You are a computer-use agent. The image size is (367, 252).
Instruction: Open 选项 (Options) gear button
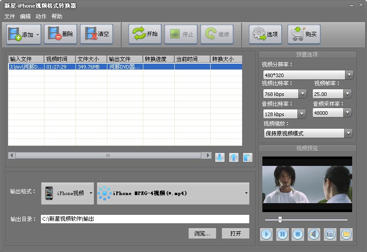(x=265, y=34)
